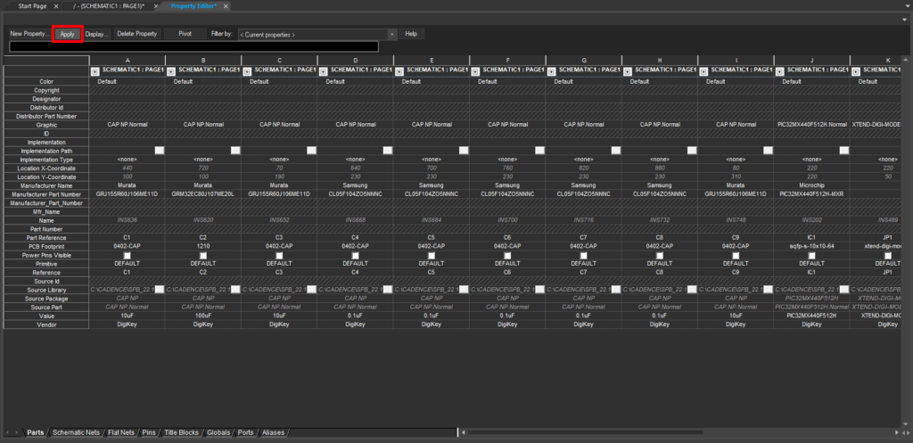
Task: Click the 1210 PCB Footprint cell
Action: (203, 246)
